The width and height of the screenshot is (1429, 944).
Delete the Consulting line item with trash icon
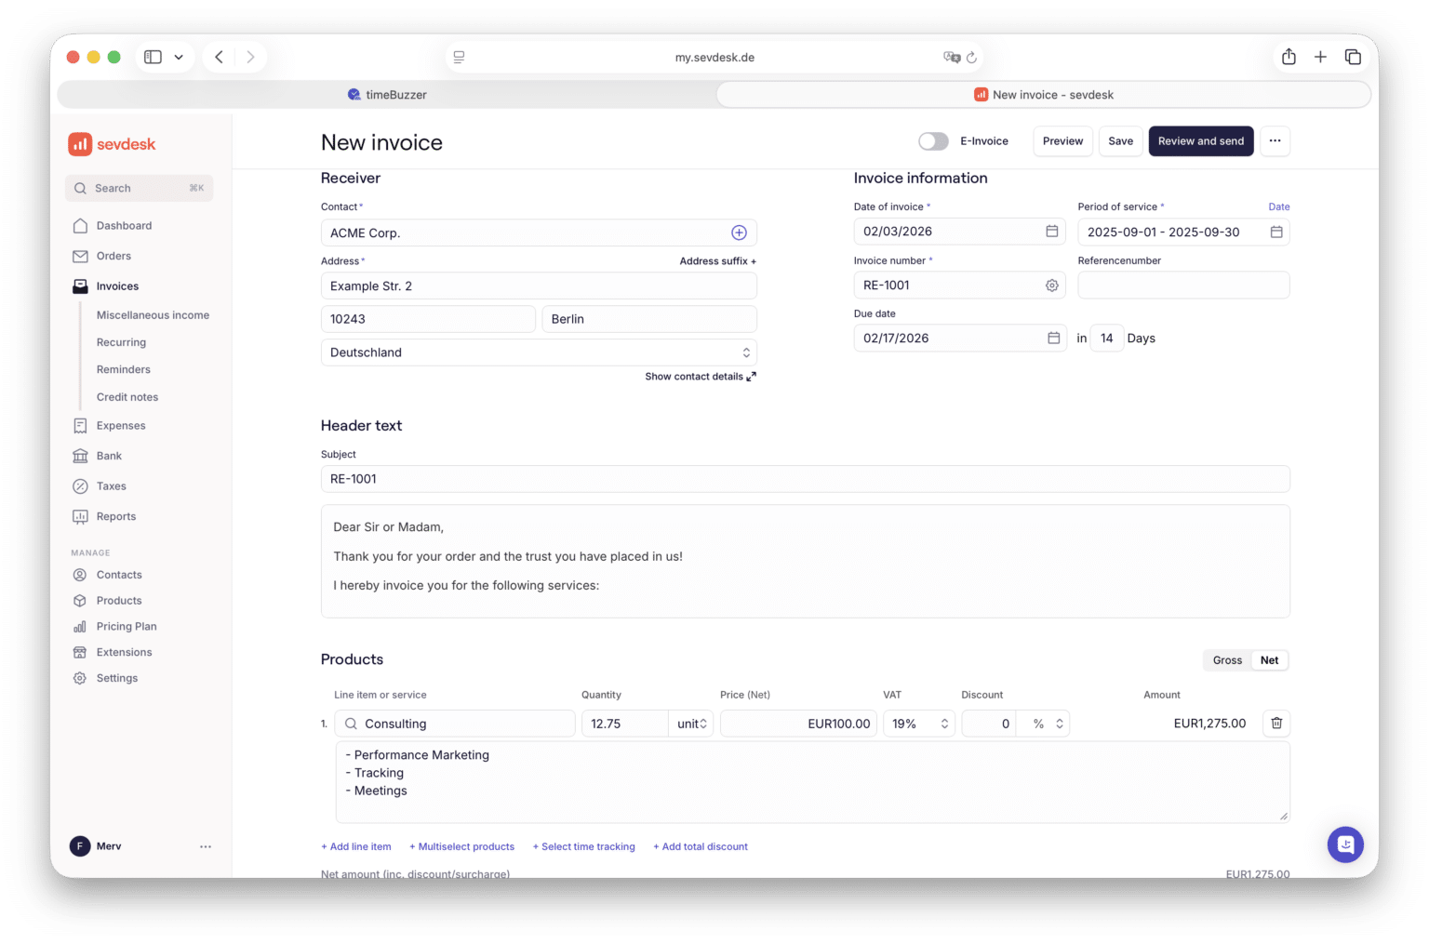[1275, 724]
